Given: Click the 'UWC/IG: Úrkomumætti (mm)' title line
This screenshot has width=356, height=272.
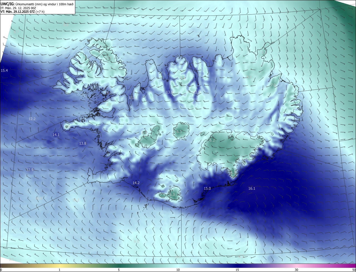Looking at the screenshot, I should click(37, 4).
